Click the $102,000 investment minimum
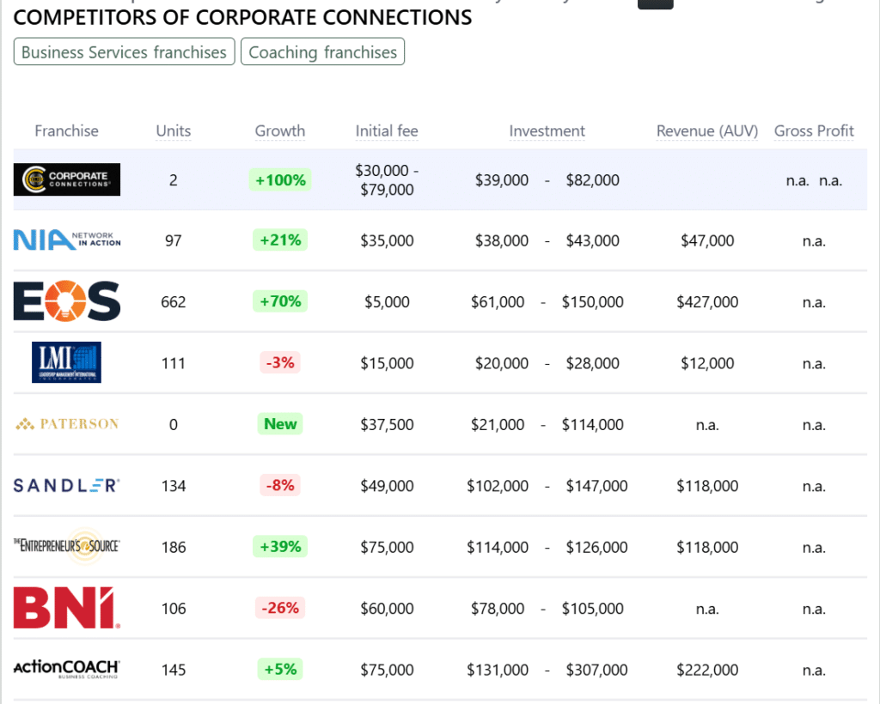880x704 pixels. tap(498, 486)
